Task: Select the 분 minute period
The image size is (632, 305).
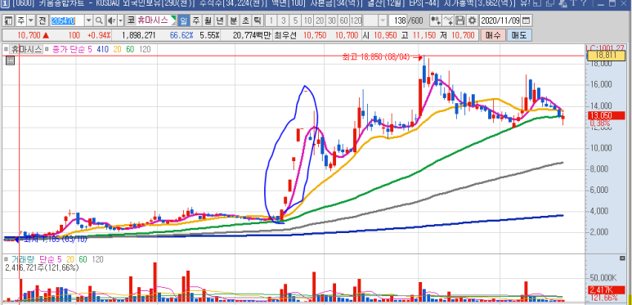Action: pos(233,20)
